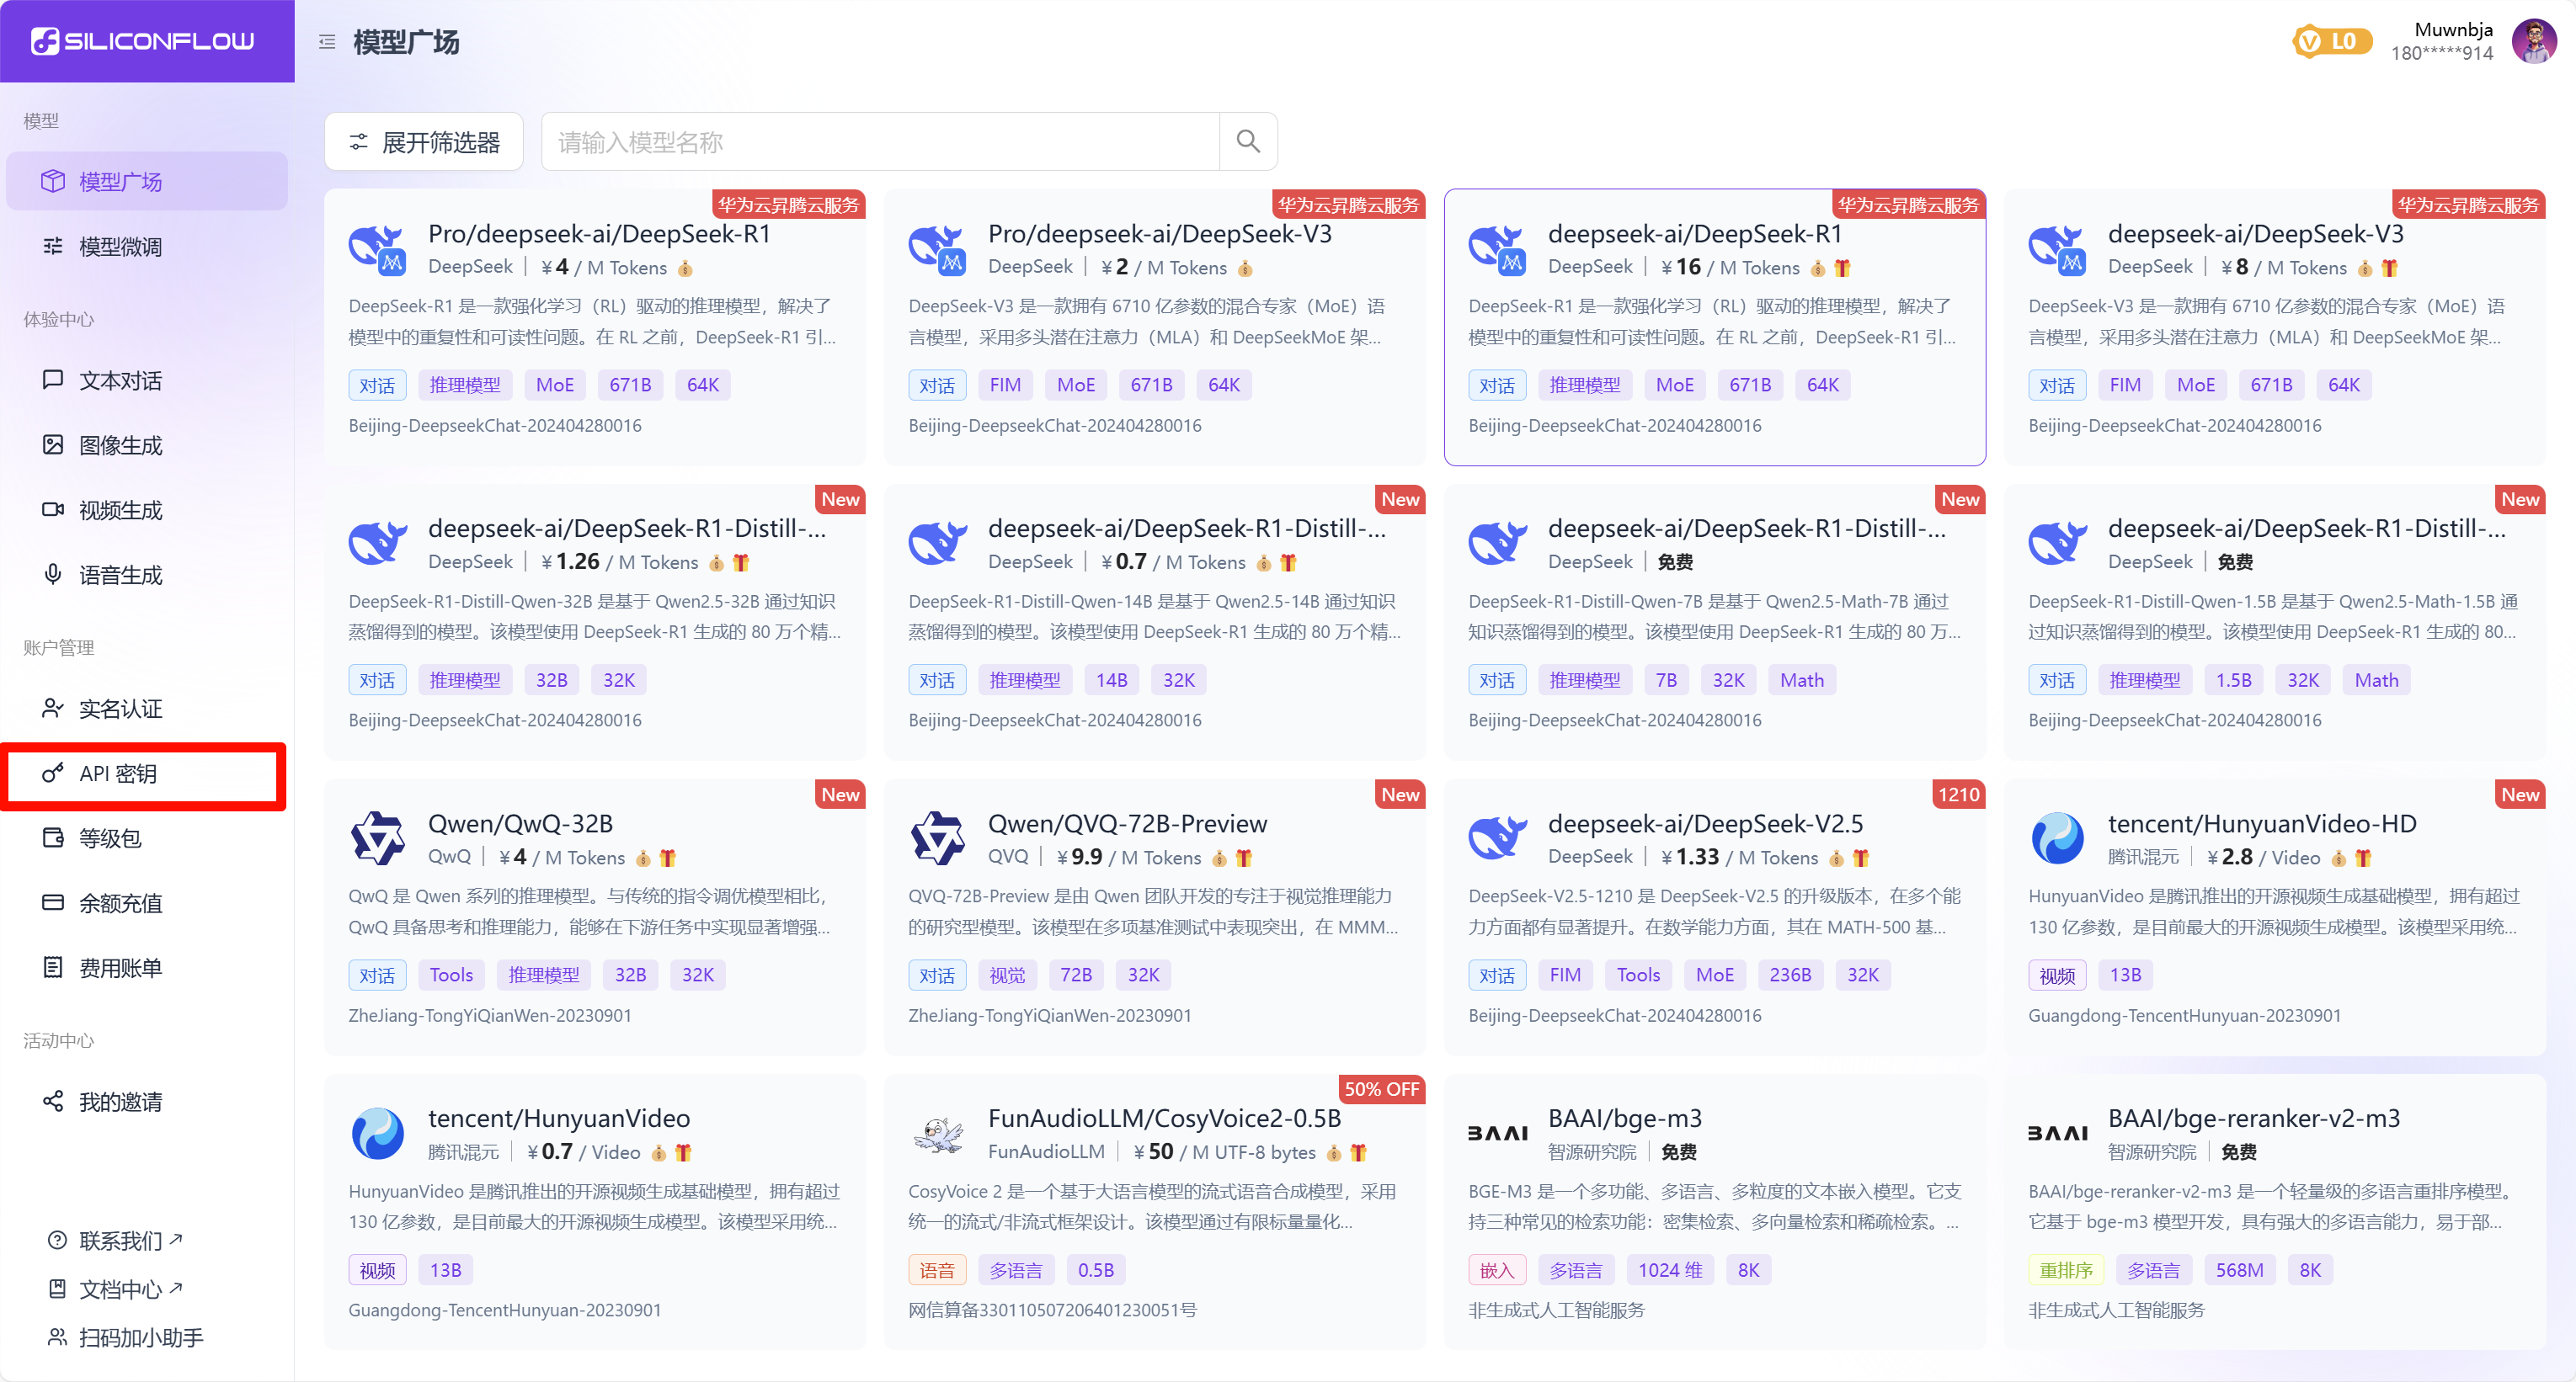
Task: Click Math tag on the Distill-Qwen-7B card
Action: [x=1802, y=679]
